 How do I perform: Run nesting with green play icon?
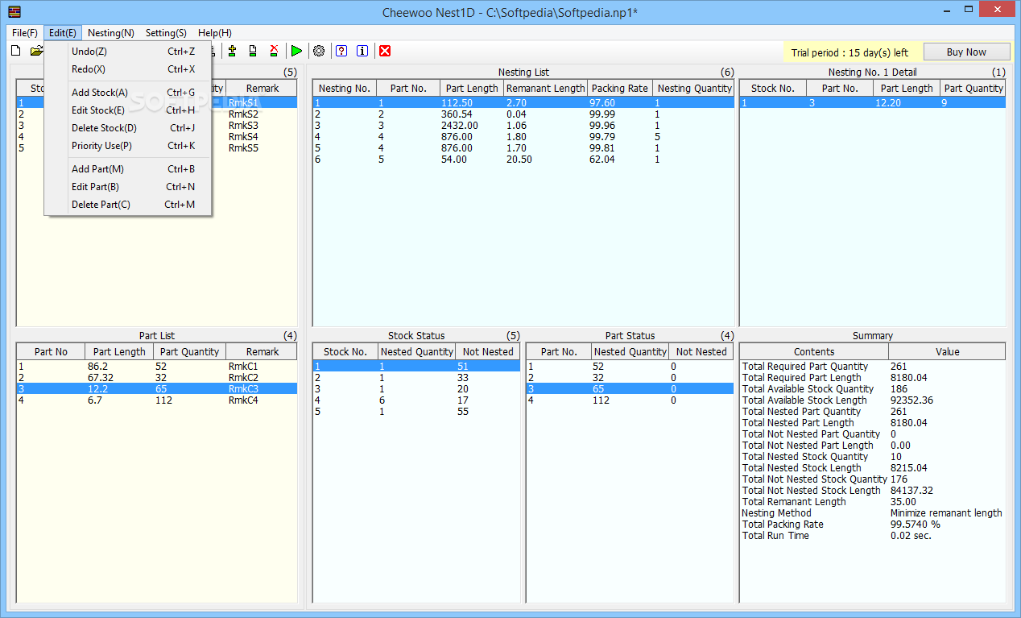coord(296,52)
